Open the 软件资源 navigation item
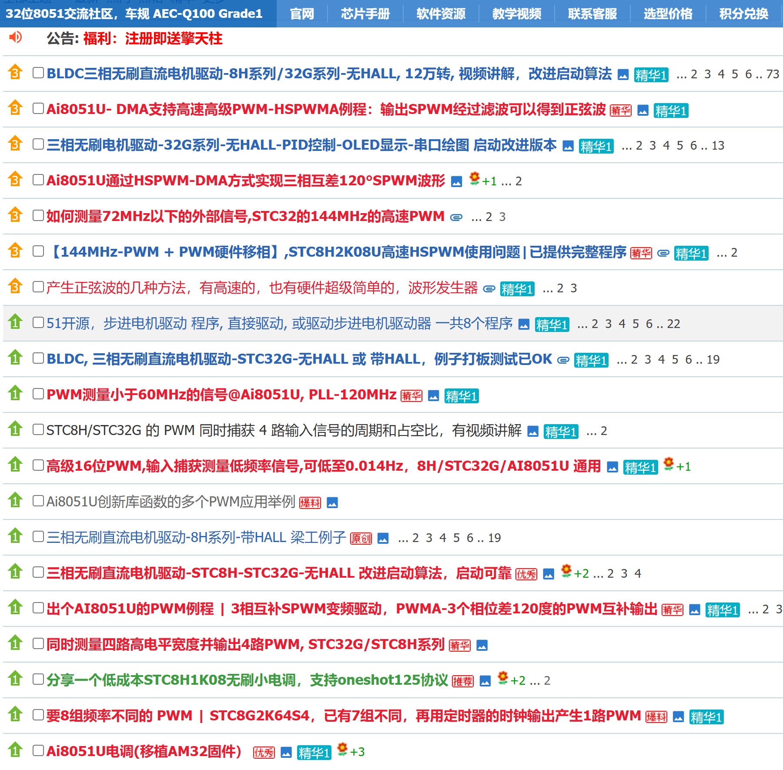The width and height of the screenshot is (783, 770). tap(441, 14)
